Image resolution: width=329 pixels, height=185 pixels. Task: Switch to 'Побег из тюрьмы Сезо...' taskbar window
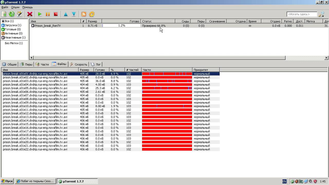35,181
